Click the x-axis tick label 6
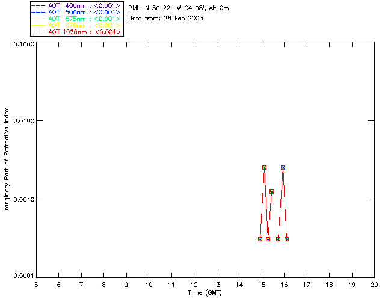The width and height of the screenshot is (385, 308). 59,285
